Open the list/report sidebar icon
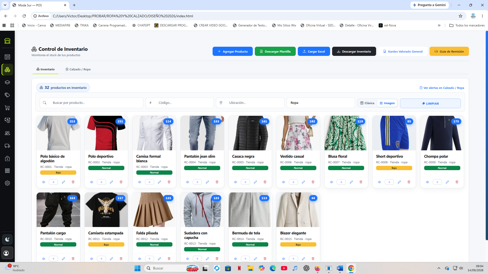 7,57
